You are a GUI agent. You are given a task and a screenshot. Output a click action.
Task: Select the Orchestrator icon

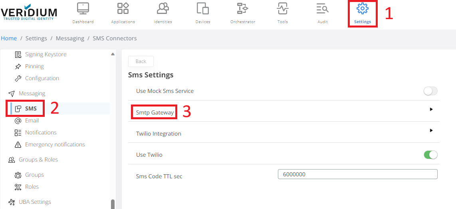[x=242, y=9]
